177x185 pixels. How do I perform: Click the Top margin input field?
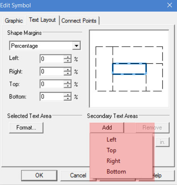(x=52, y=84)
